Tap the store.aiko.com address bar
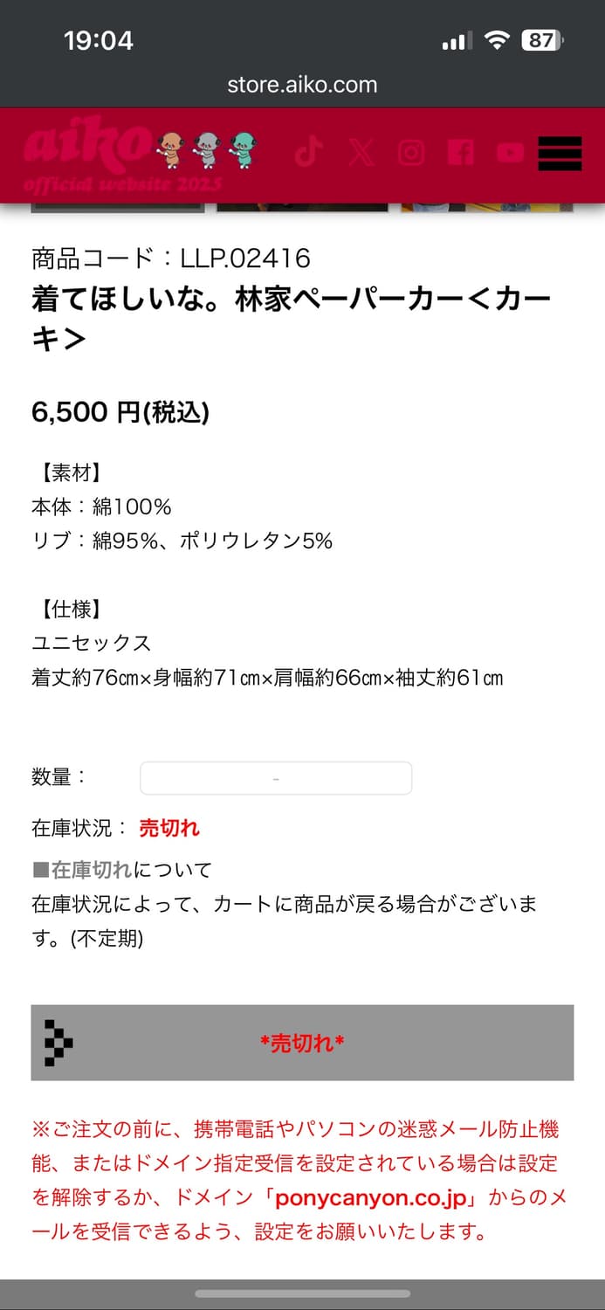Screen dimensions: 605x1310 pyautogui.click(x=302, y=85)
